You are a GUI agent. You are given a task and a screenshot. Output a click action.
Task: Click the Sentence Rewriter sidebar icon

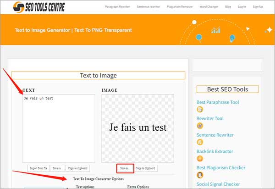click(x=200, y=142)
